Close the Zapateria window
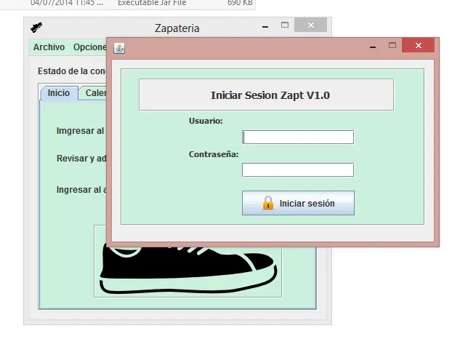 pyautogui.click(x=310, y=25)
